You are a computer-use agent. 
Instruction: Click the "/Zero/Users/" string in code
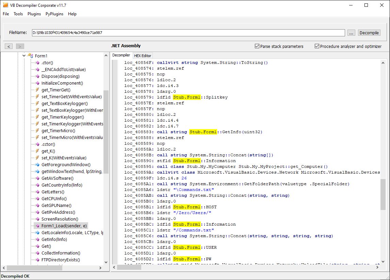pos(192,213)
